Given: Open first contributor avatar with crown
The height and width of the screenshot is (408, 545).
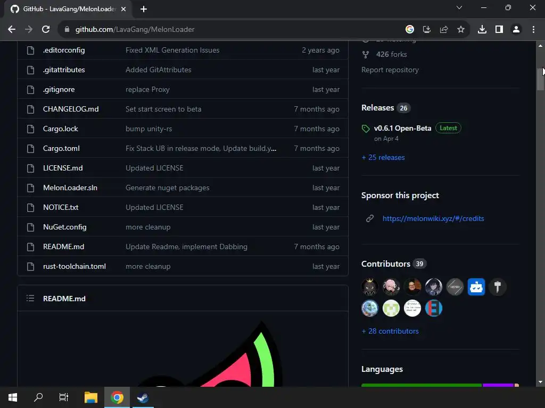Looking at the screenshot, I should coord(370,287).
